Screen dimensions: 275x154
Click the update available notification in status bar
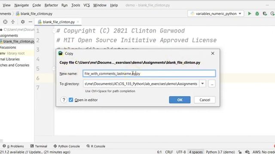tap(35, 152)
